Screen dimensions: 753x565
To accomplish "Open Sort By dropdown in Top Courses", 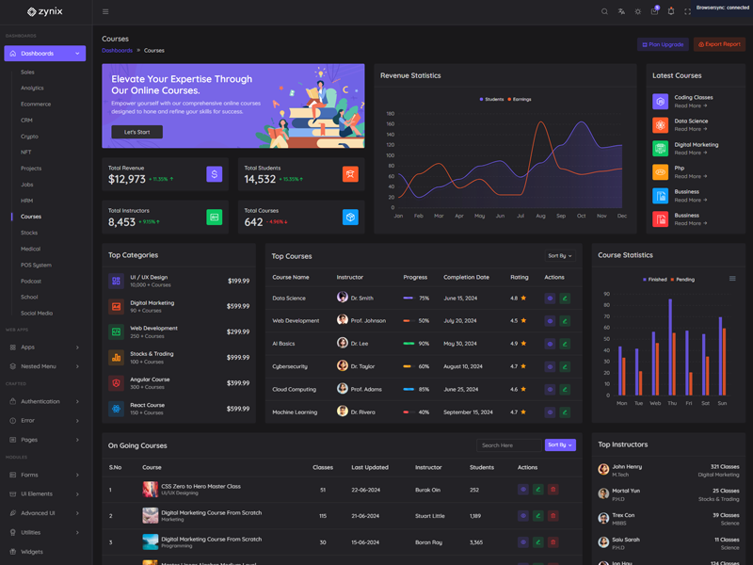I will point(559,256).
